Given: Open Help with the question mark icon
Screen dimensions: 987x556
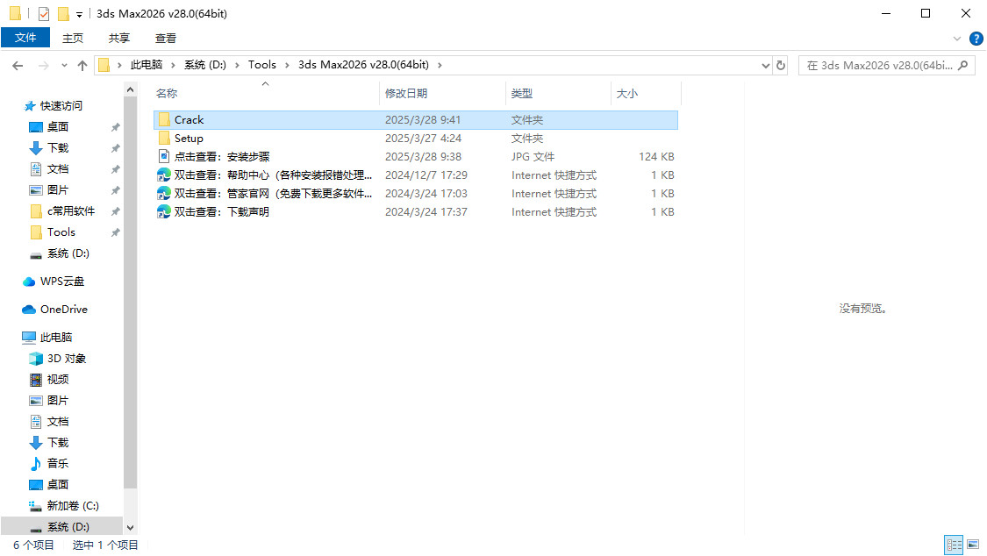Looking at the screenshot, I should click(x=976, y=39).
